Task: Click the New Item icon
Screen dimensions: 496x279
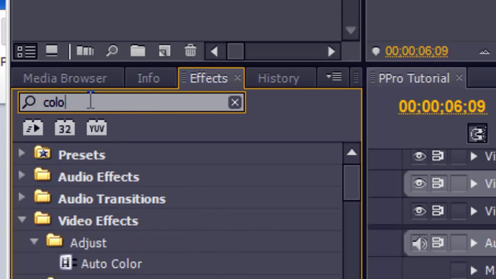Action: pos(164,51)
